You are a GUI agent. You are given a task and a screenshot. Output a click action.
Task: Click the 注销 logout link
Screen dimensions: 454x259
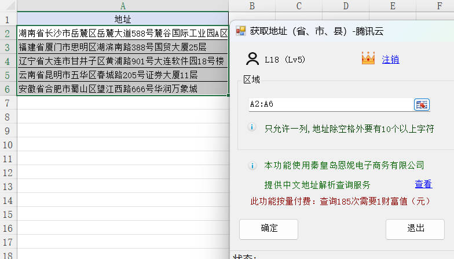pyautogui.click(x=390, y=59)
